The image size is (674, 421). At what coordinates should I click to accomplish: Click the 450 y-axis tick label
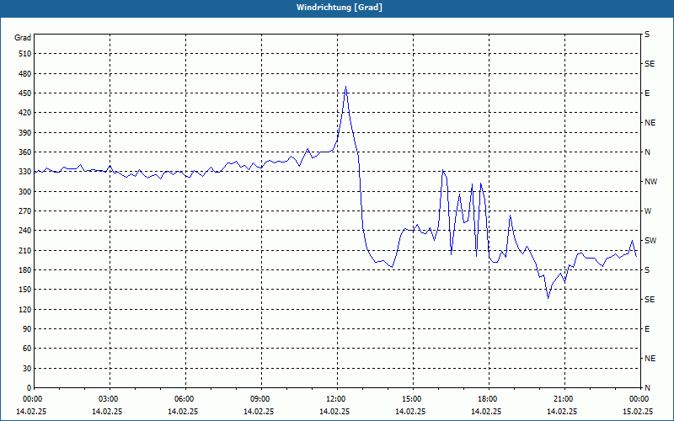(x=25, y=93)
